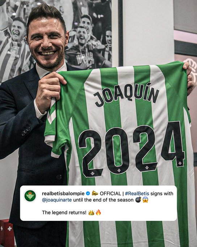197x247 pixels.
Task: Click the screaming face emoji
Action: (146, 200)
